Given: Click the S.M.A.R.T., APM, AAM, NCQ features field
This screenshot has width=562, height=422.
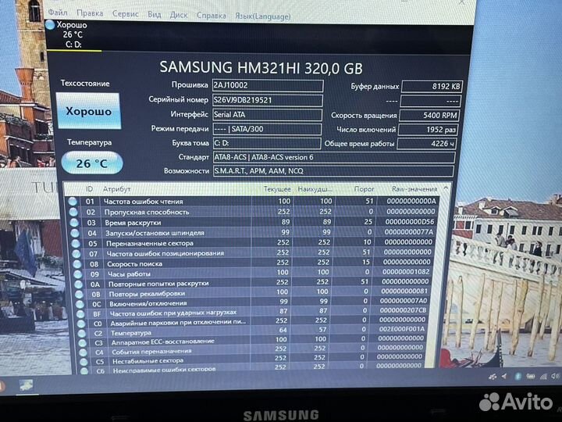Looking at the screenshot, I should (x=333, y=171).
